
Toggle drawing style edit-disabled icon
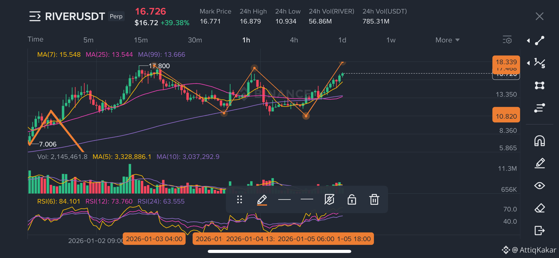[x=329, y=199]
